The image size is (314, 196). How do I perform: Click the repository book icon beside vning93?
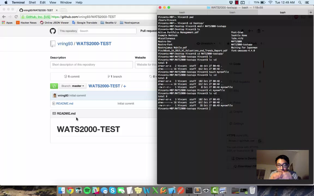click(53, 44)
